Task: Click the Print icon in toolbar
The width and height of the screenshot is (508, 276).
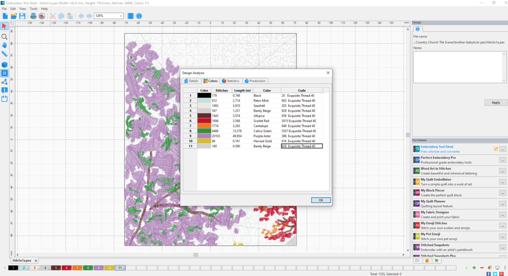Action: point(33,16)
